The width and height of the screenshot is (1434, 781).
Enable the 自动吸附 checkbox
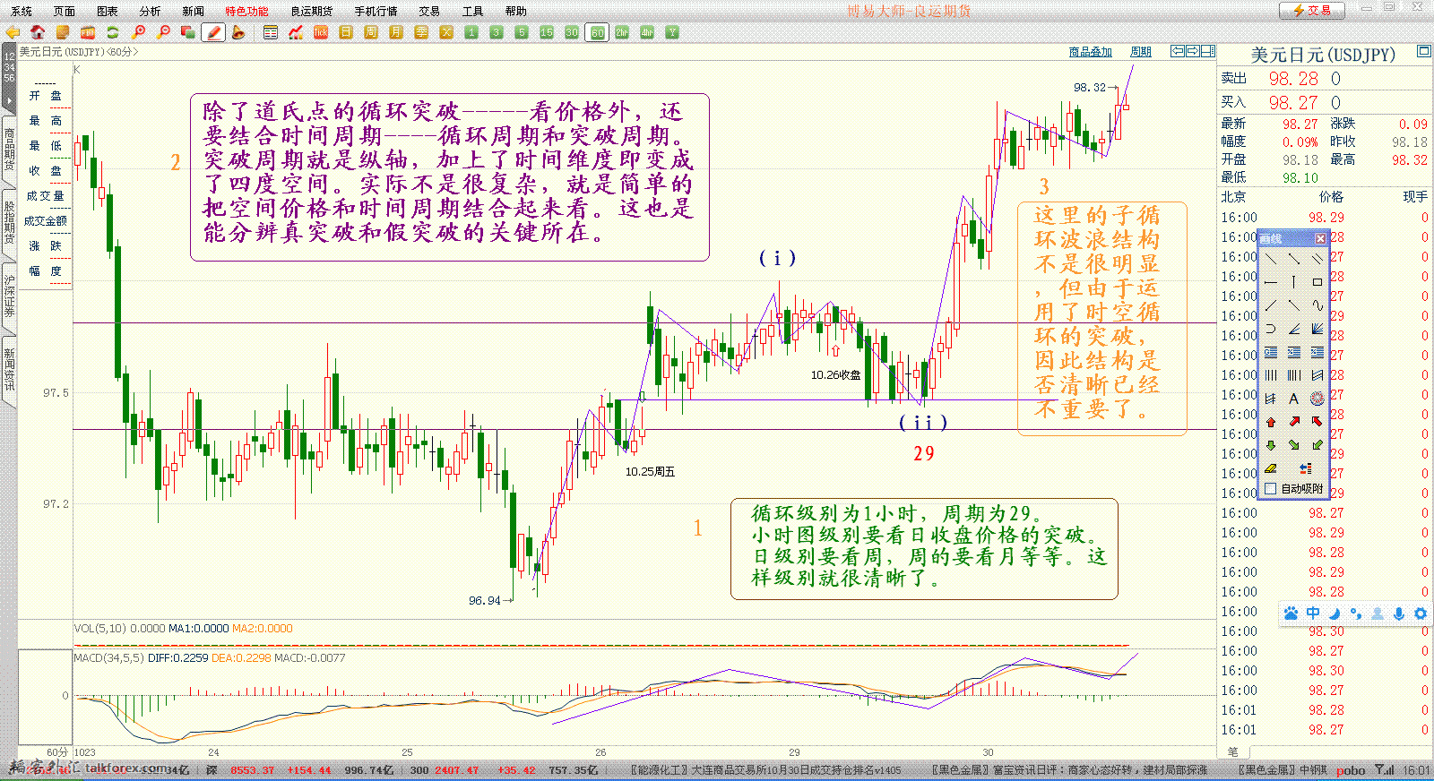pos(1271,488)
